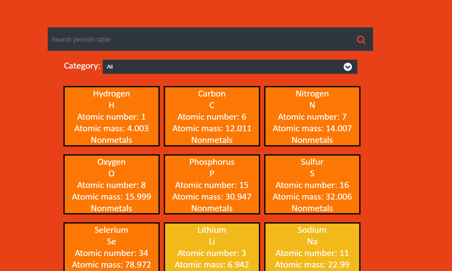This screenshot has height=271, width=452.
Task: Click 'Atomic number: 7' text
Action: tap(312, 117)
